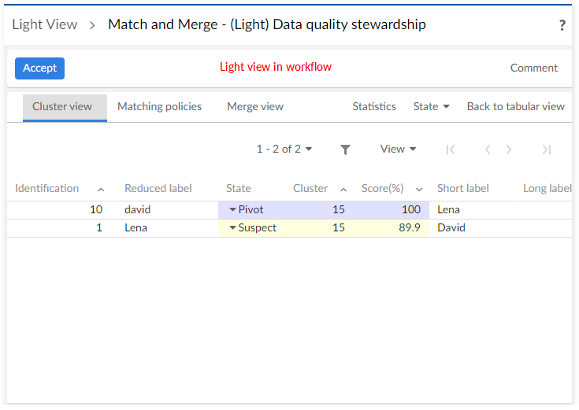
Task: Expand Pivot state dropdown arrow
Action: click(x=232, y=209)
